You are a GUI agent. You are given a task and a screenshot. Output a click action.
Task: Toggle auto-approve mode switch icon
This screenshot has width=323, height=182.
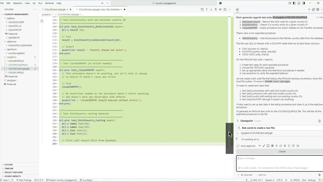pos(281,146)
